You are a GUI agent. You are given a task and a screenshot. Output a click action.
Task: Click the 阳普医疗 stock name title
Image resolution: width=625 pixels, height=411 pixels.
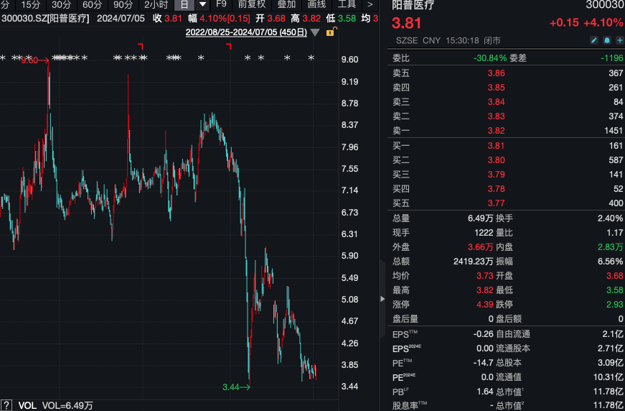pyautogui.click(x=413, y=5)
